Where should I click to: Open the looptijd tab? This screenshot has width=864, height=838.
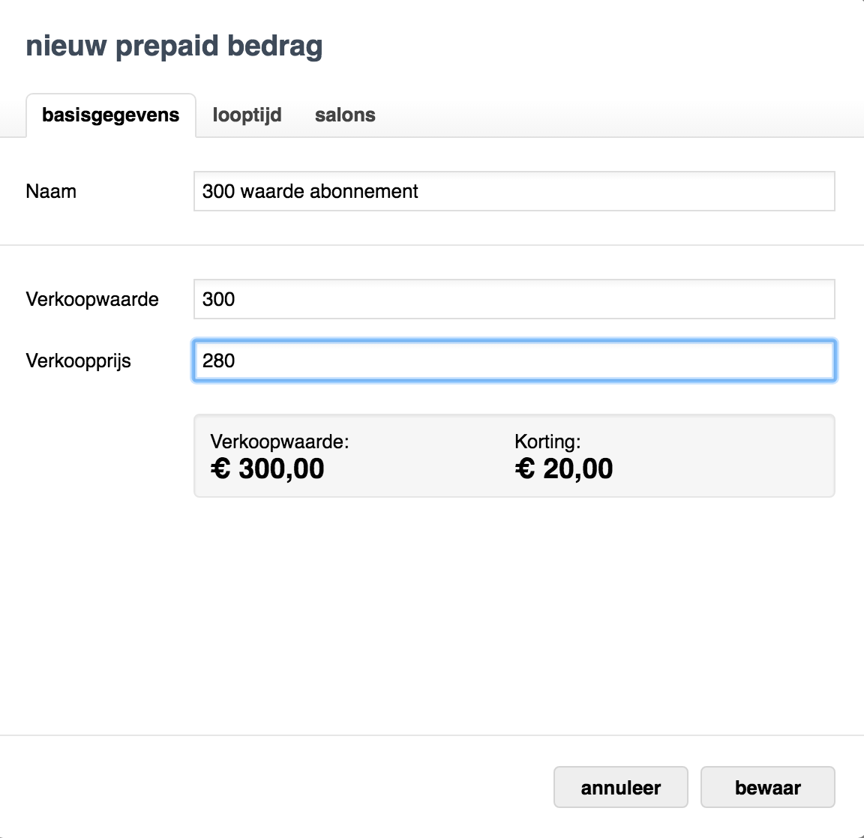247,115
